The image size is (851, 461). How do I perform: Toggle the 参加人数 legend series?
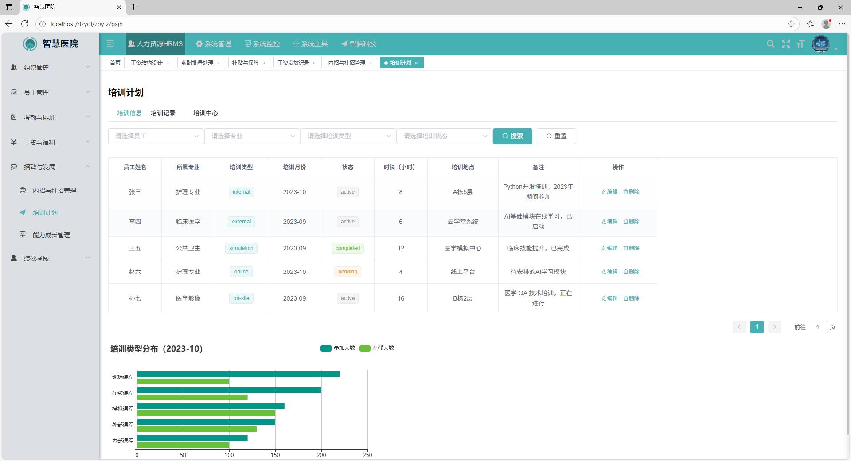pyautogui.click(x=338, y=348)
